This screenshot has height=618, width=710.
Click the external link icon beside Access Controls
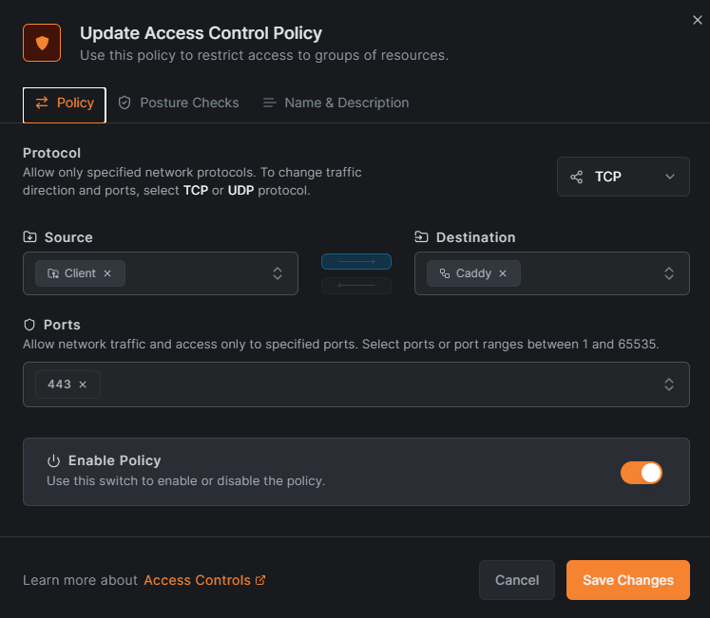click(261, 580)
